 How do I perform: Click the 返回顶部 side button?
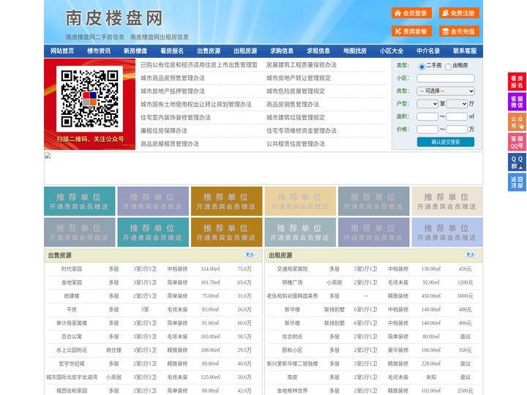coord(517,182)
